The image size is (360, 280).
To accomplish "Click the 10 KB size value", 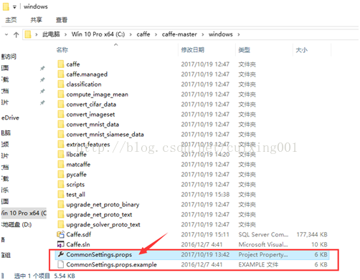I will click(x=319, y=244).
